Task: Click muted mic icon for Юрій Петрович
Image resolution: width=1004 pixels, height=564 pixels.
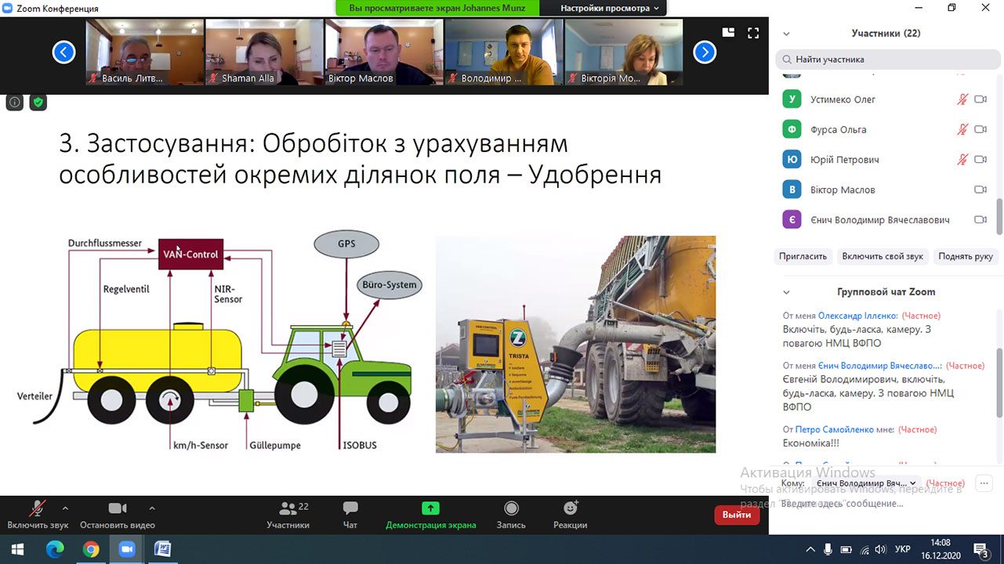Action: point(962,160)
